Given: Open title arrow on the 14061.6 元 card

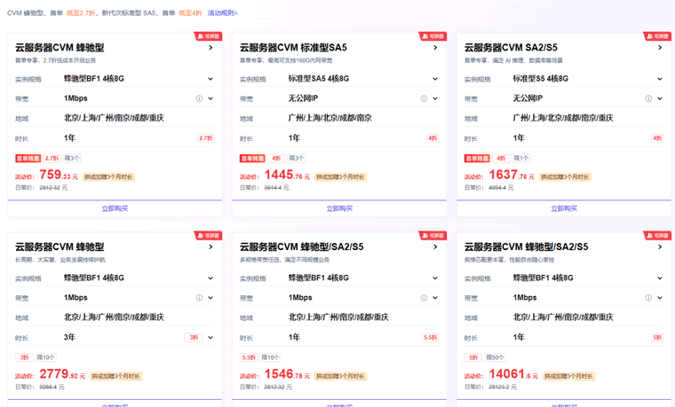Looking at the screenshot, I should point(660,247).
